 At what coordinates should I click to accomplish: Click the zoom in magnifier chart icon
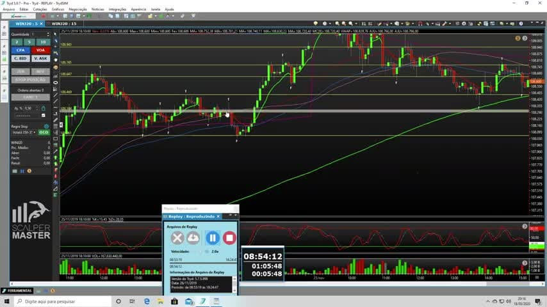pos(338,24)
